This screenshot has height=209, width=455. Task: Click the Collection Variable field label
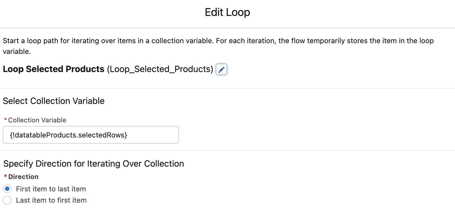(37, 120)
